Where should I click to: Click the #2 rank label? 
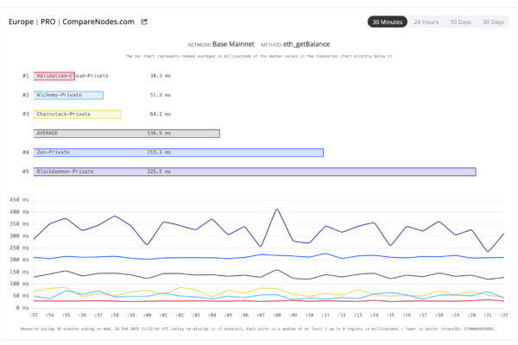click(x=25, y=95)
